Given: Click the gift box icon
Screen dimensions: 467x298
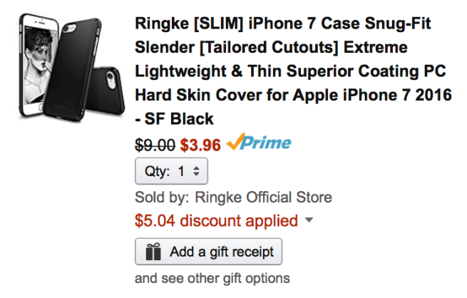Looking at the screenshot, I should (150, 252).
